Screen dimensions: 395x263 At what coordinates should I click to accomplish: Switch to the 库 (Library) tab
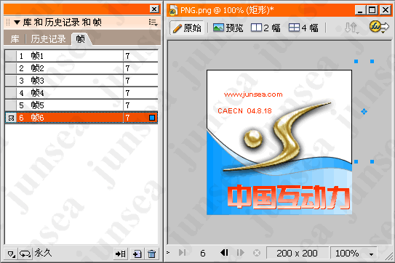pyautogui.click(x=15, y=39)
